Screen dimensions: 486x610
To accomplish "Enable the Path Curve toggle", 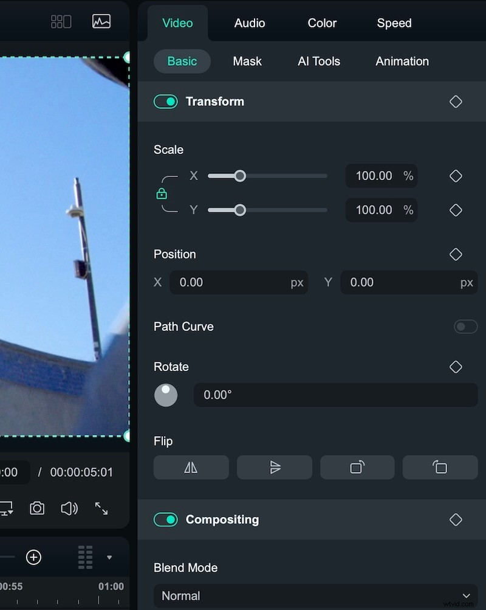I will (465, 327).
